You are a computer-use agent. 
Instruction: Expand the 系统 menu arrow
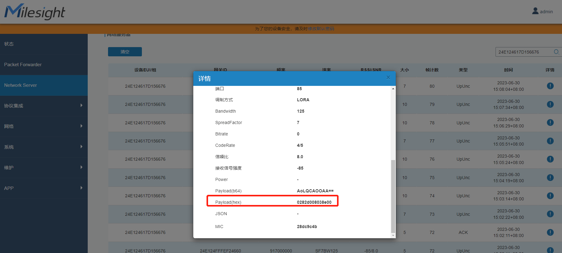point(81,147)
